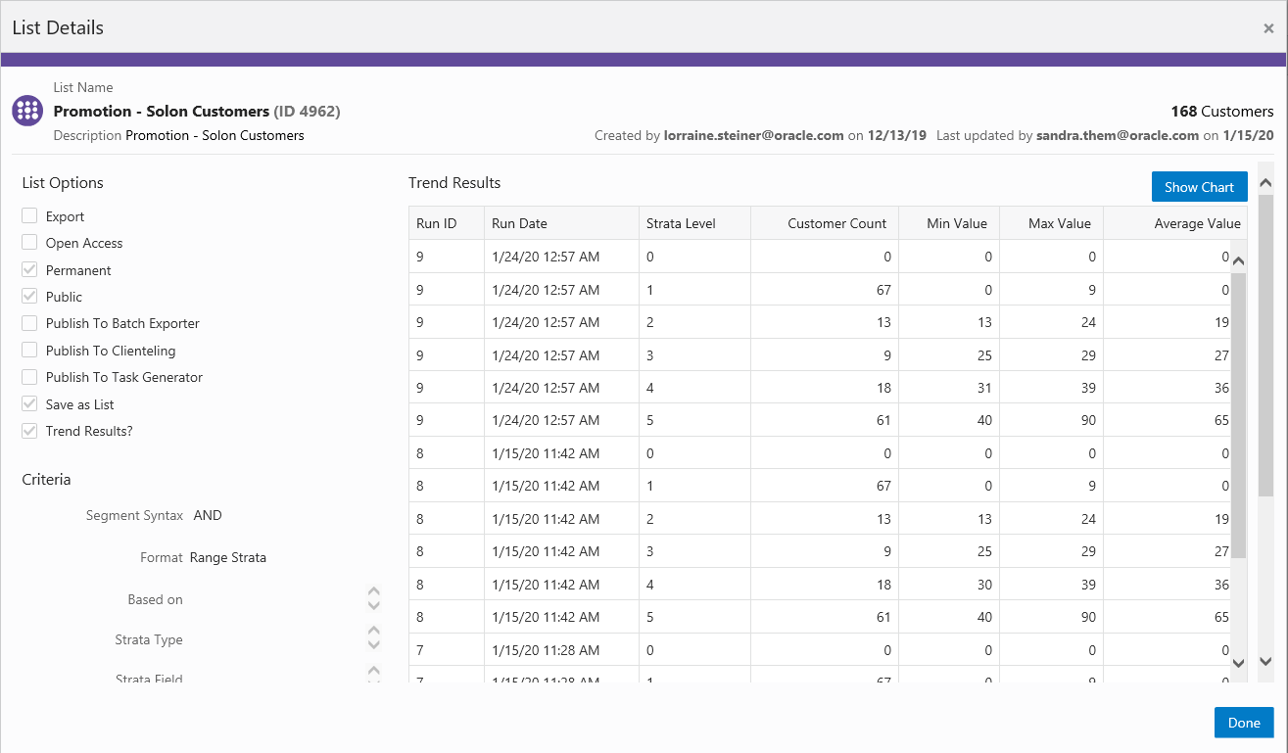Click the purple segment list icon
Image resolution: width=1288 pixels, height=753 pixels.
27,111
